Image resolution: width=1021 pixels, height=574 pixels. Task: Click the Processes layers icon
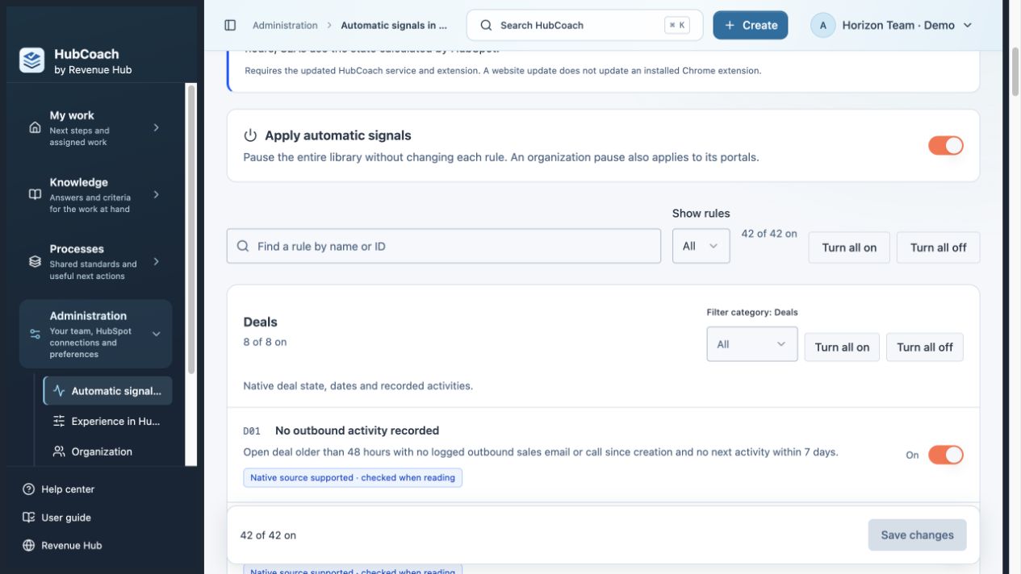35,261
